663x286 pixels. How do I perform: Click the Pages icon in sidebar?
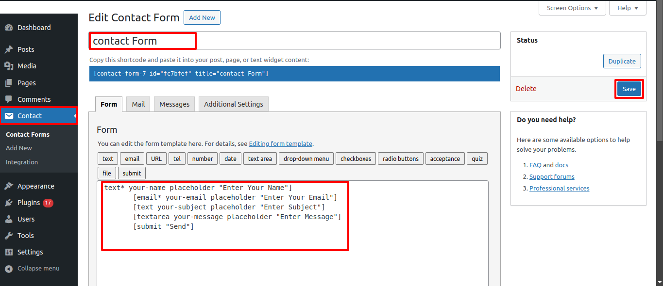point(9,83)
